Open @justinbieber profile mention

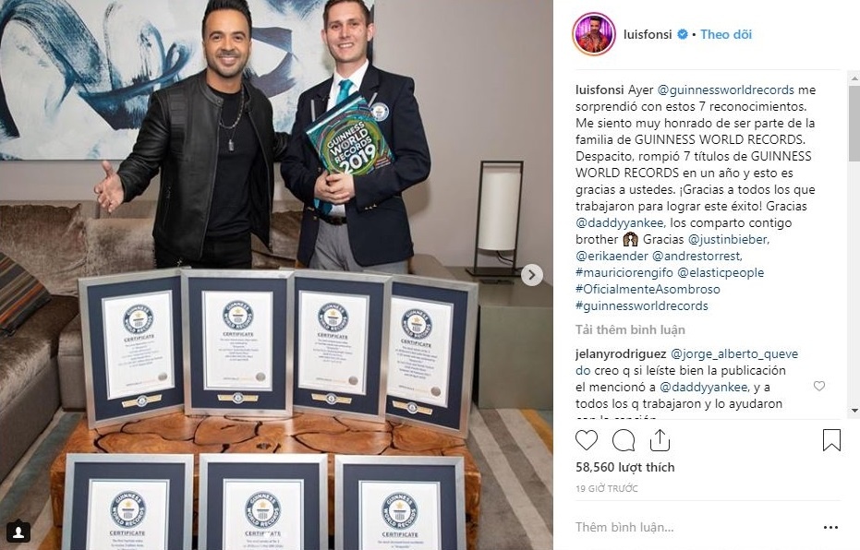pyautogui.click(x=728, y=239)
